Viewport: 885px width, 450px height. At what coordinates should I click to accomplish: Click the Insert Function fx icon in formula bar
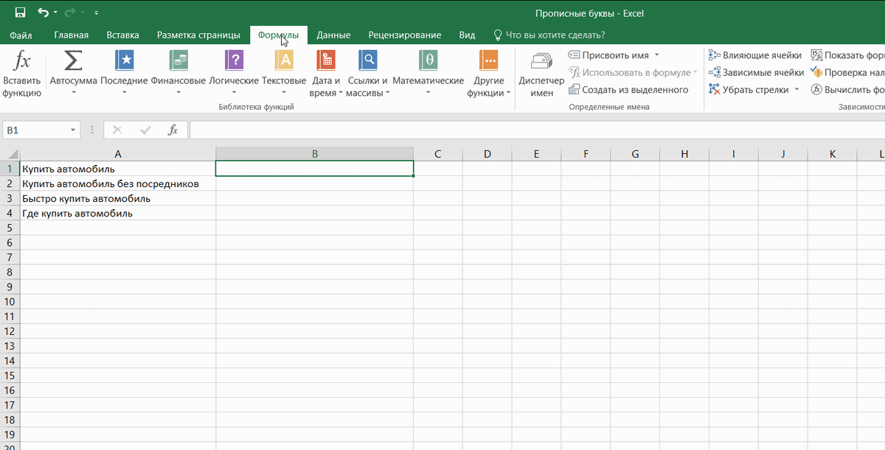173,130
